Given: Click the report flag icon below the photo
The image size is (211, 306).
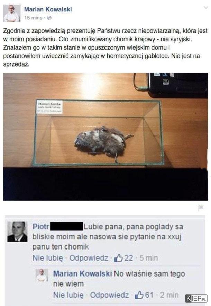Looking at the screenshot, I should 201,208.
